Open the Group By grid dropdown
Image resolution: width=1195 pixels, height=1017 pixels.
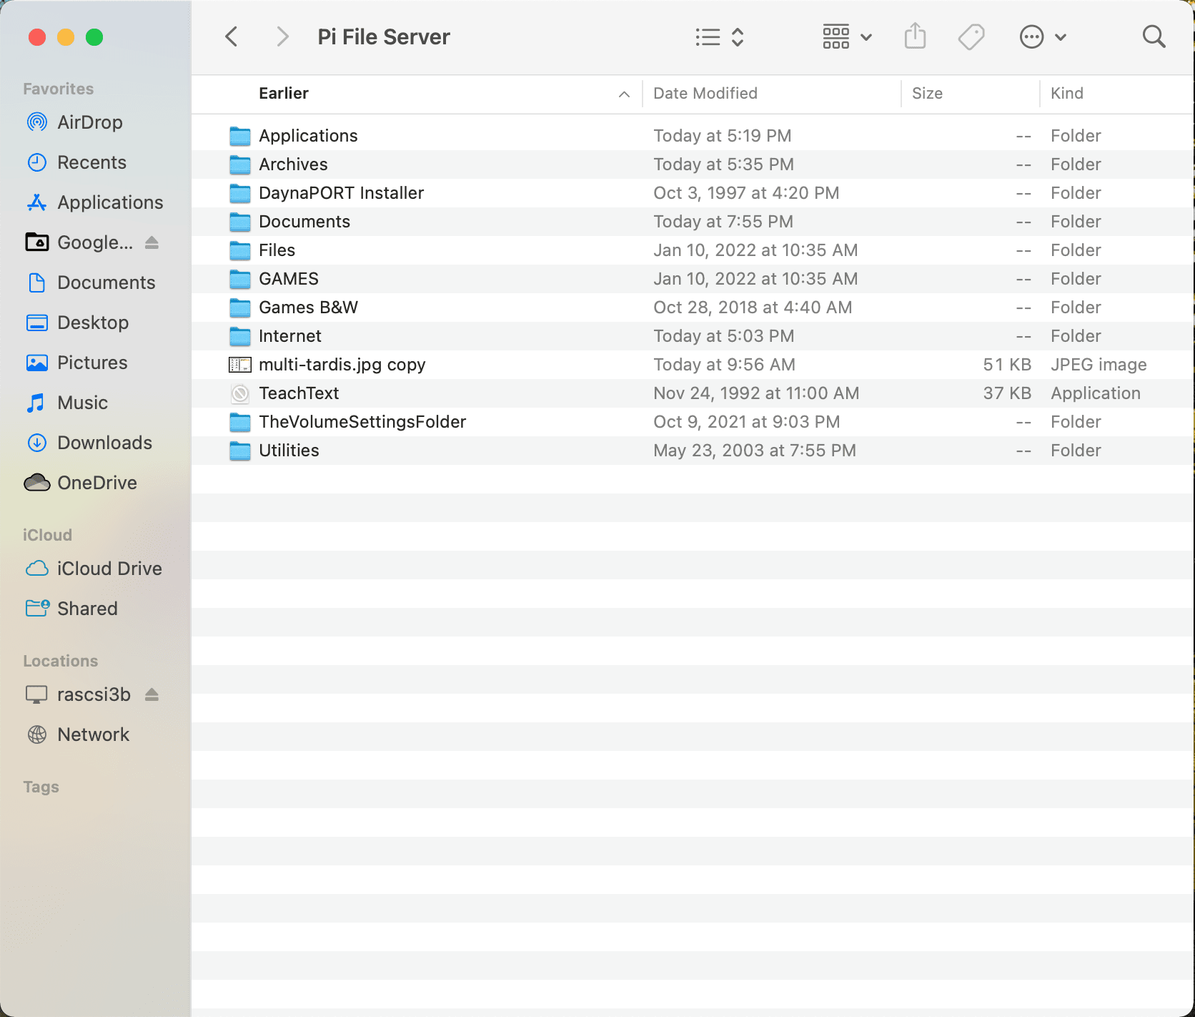[x=847, y=36]
